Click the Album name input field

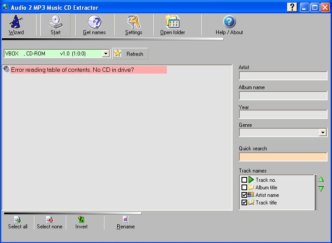283,96
